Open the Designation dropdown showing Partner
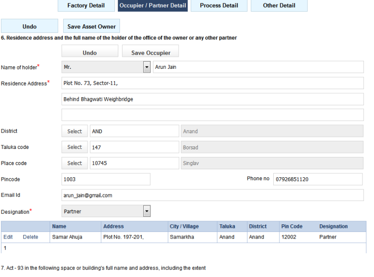 147,212
